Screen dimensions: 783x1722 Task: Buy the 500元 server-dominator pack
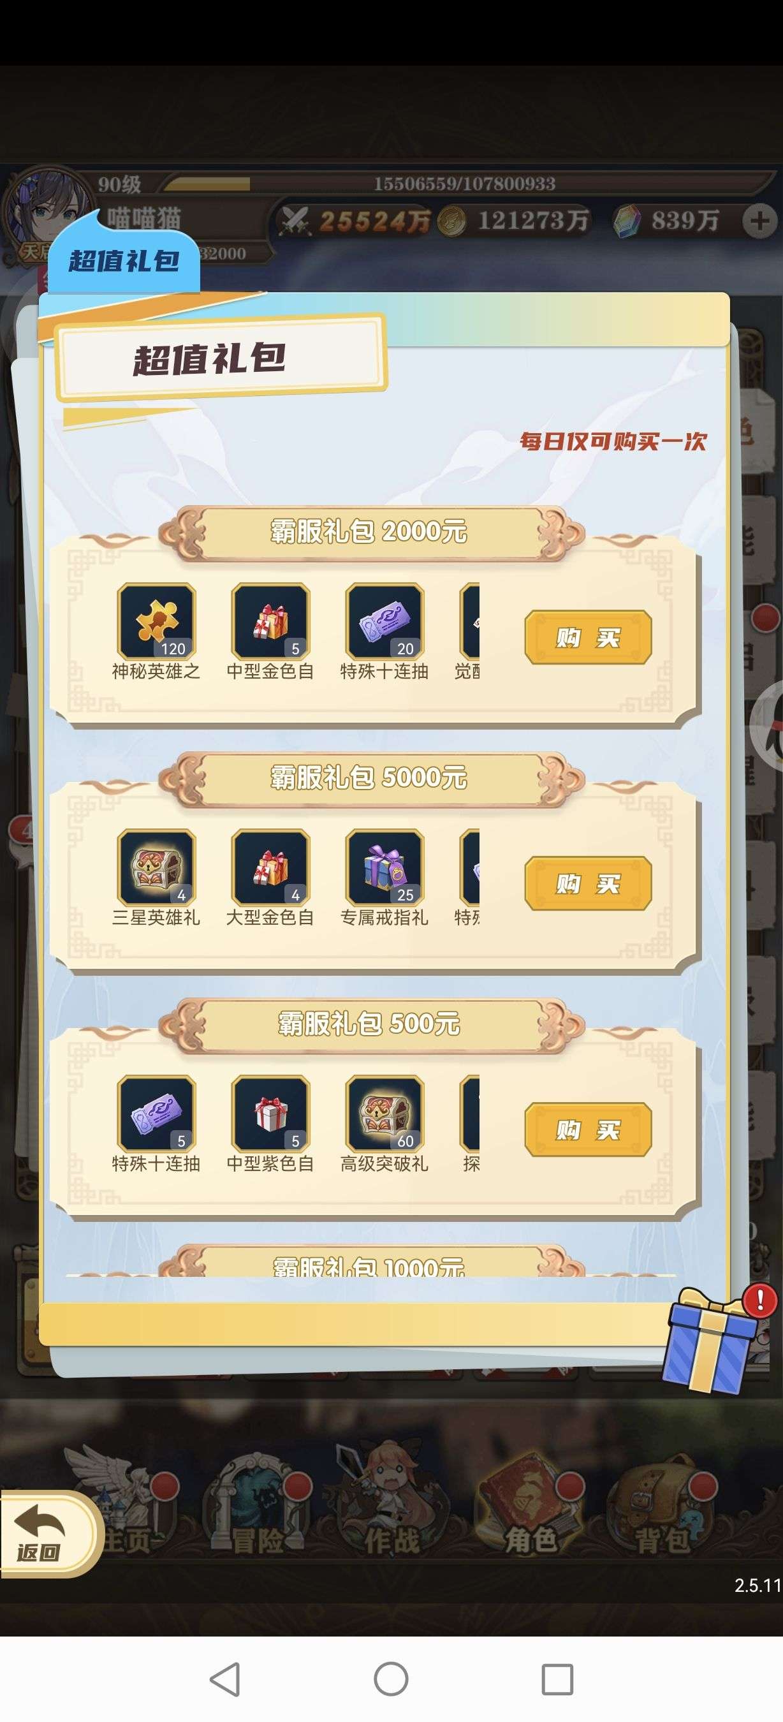click(588, 1129)
